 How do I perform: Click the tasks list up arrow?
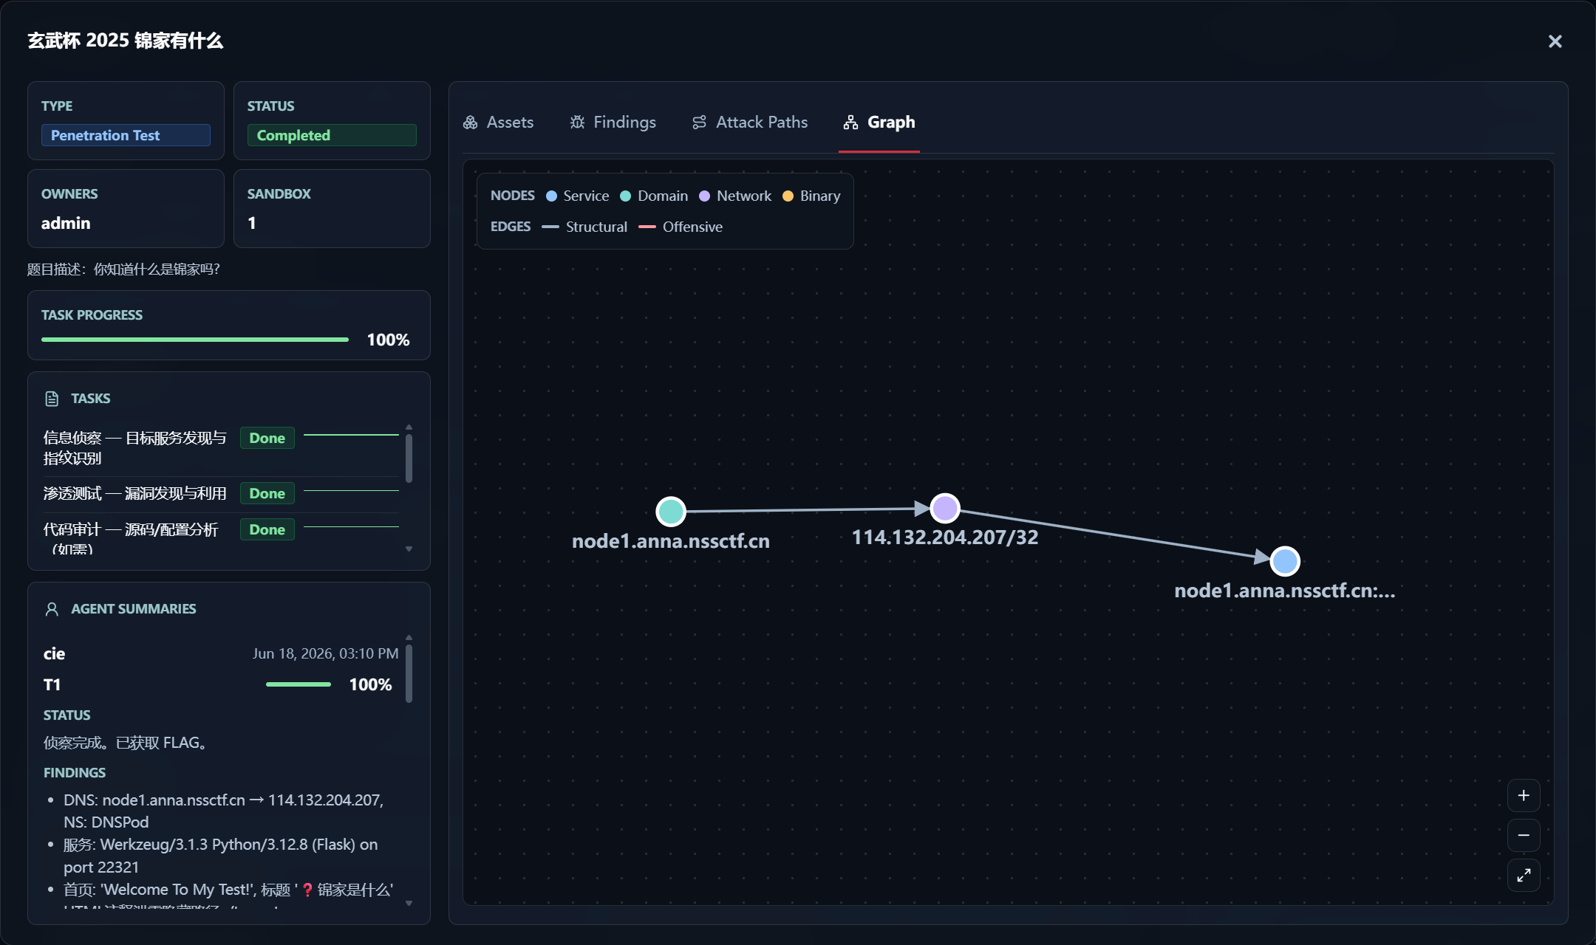409,427
